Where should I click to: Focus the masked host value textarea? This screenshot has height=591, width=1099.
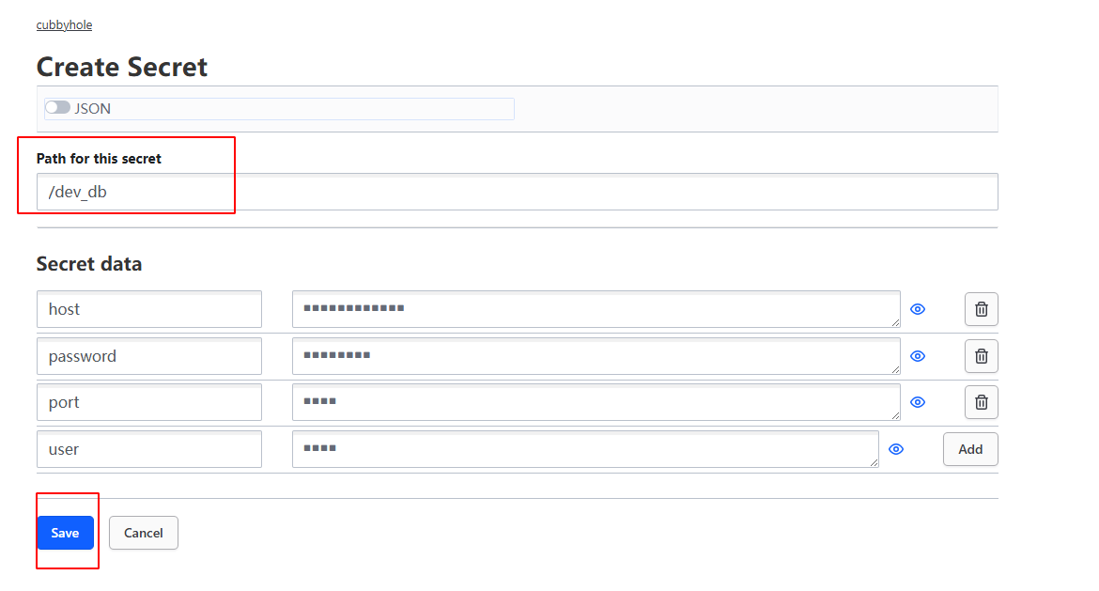596,309
